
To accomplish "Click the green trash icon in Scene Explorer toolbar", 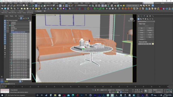I will pos(28,18).
